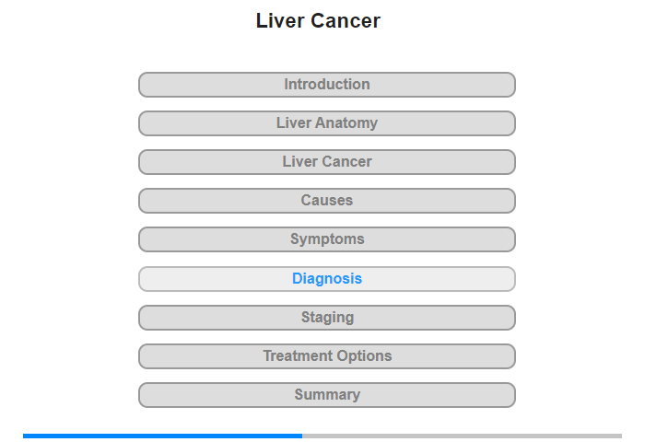Image resolution: width=645 pixels, height=442 pixels.
Task: Go to the Liver Anatomy section
Action: coord(327,123)
